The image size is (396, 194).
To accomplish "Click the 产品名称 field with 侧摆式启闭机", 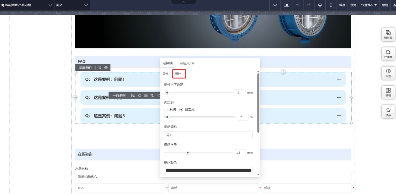I will [x=213, y=177].
